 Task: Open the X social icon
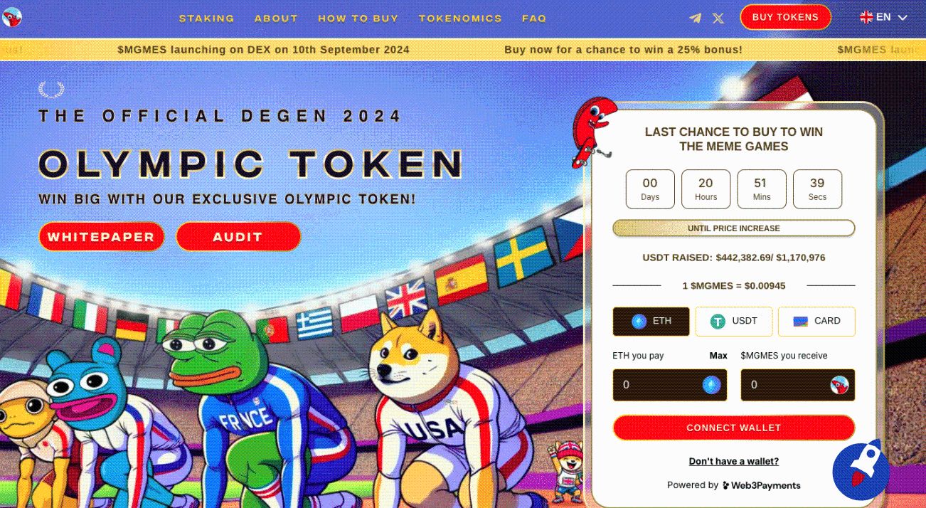(718, 18)
